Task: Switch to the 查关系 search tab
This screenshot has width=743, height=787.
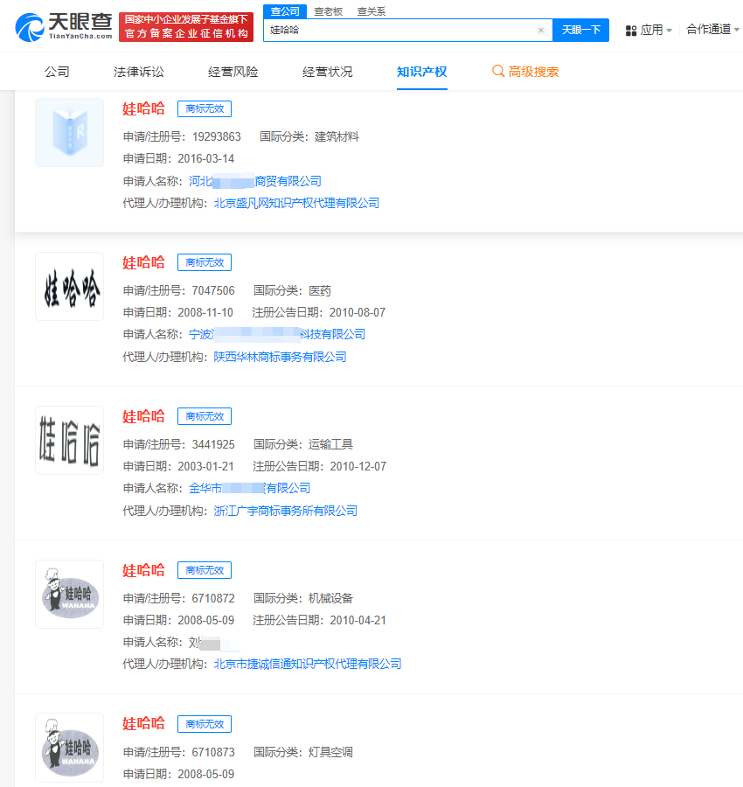Action: 370,11
